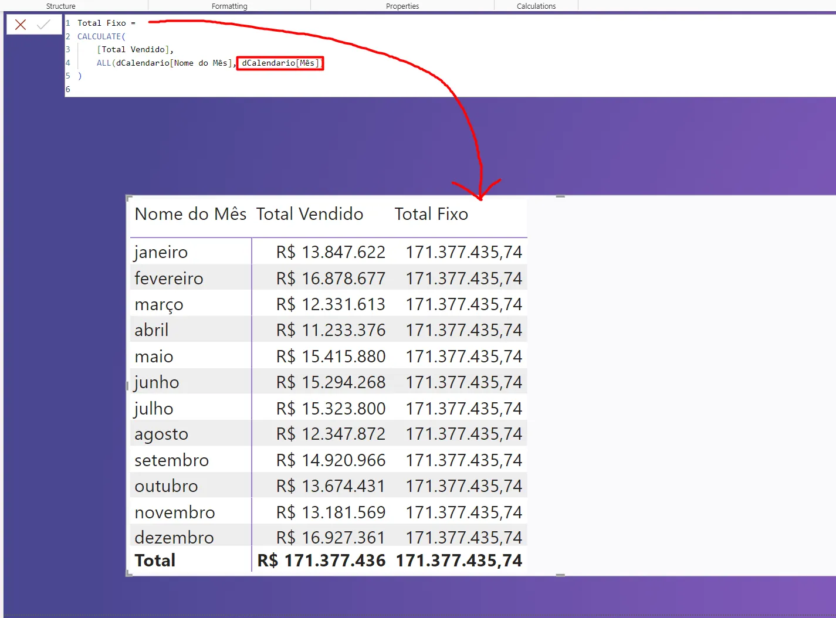Click the bold Total row label
The width and height of the screenshot is (836, 618).
click(x=155, y=561)
